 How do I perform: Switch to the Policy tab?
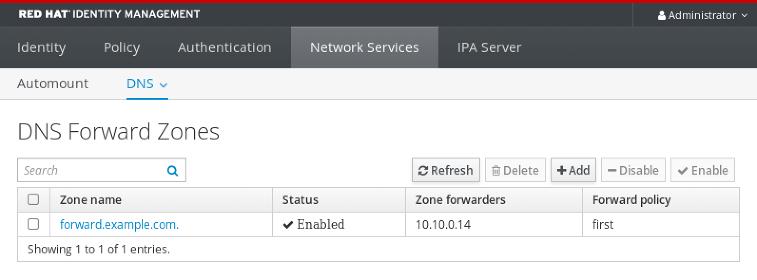tap(122, 47)
